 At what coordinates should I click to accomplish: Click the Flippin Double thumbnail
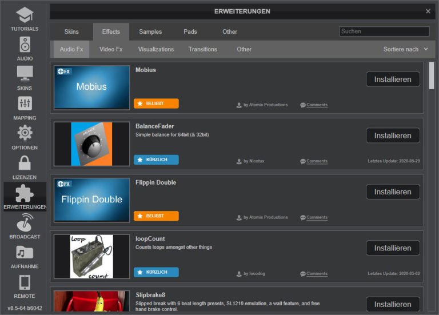pos(92,200)
